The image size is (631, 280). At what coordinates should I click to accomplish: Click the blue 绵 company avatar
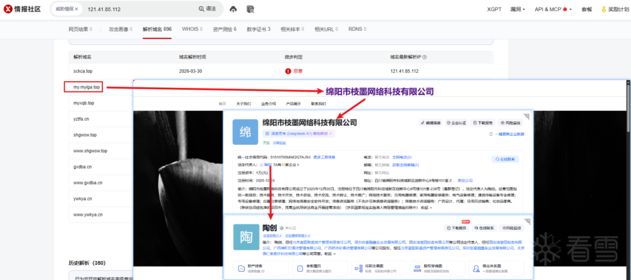tap(245, 133)
